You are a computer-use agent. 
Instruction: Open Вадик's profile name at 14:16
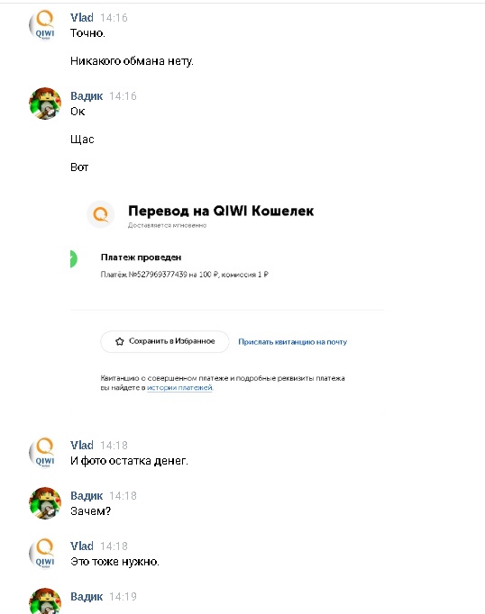point(87,96)
